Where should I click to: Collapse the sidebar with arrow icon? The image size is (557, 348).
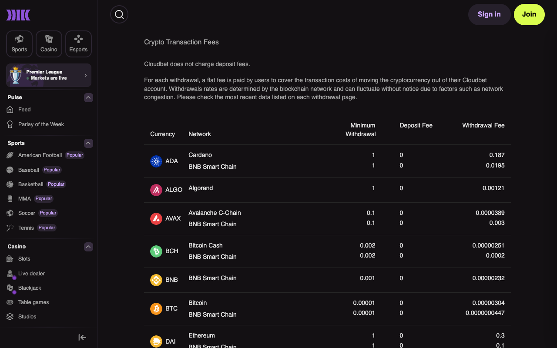click(x=82, y=337)
